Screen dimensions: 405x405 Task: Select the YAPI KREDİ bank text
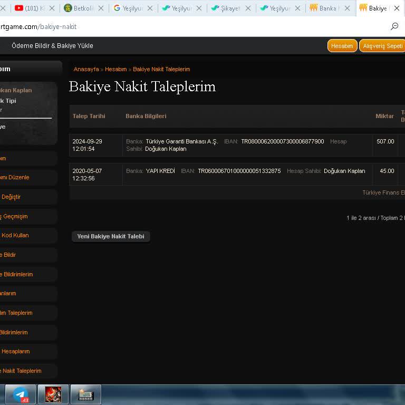coord(160,171)
